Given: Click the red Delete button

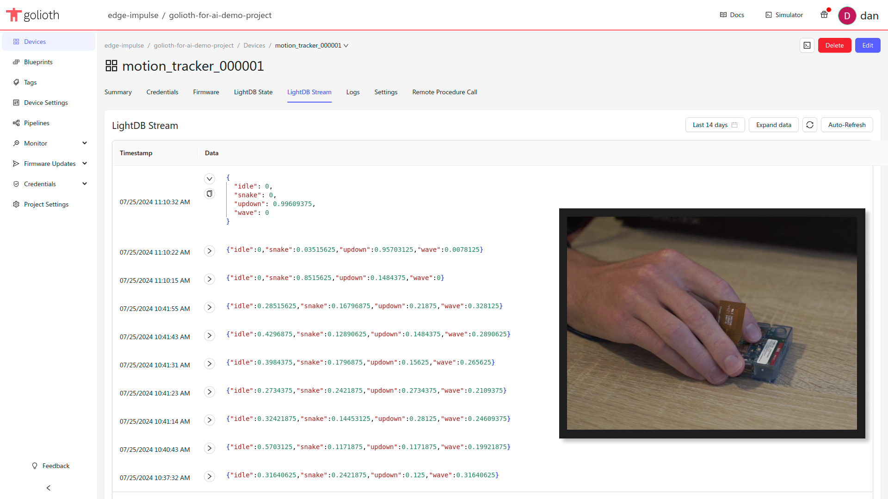Looking at the screenshot, I should coord(834,45).
